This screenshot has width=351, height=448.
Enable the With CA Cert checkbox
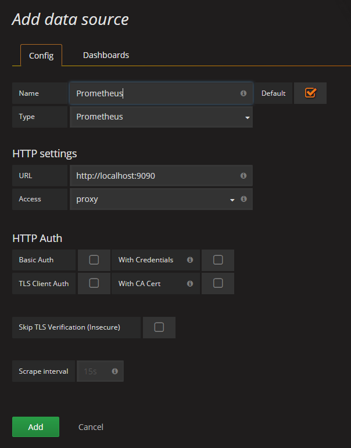pos(218,283)
